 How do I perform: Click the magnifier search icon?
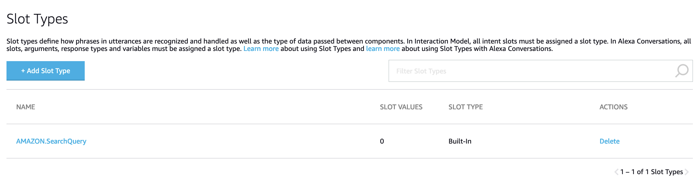tap(682, 71)
